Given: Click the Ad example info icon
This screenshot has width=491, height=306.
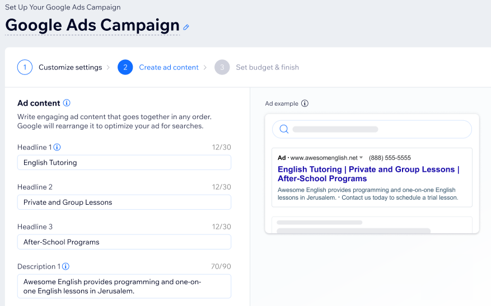Looking at the screenshot, I should pyautogui.click(x=305, y=103).
